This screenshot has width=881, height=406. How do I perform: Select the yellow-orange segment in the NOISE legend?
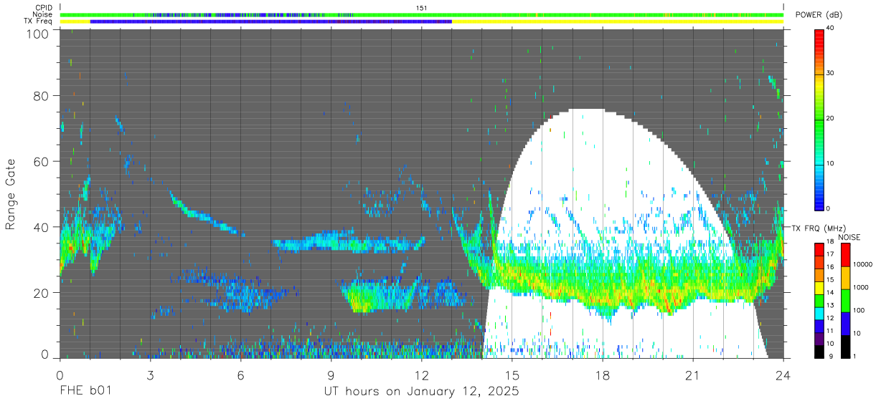[846, 278]
